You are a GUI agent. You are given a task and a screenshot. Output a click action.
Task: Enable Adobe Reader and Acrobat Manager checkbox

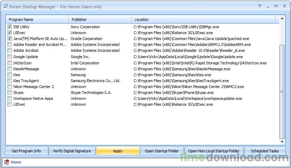(9, 45)
